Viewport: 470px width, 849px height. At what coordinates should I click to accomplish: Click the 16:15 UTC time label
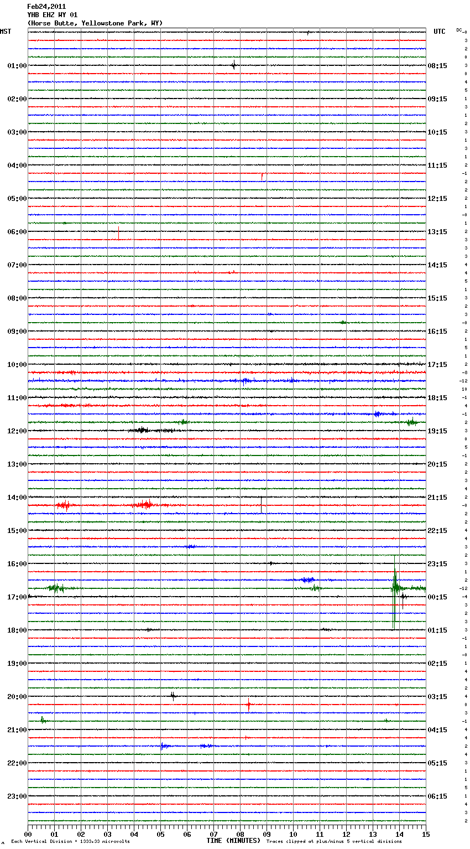click(x=437, y=332)
